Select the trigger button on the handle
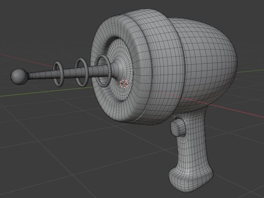This screenshot has height=198, width=264. point(178,127)
